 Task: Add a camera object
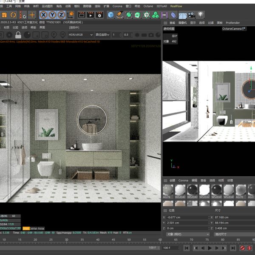pos(192,15)
